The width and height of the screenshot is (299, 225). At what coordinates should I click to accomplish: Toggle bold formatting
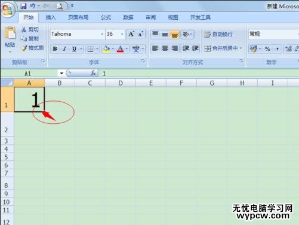(x=55, y=48)
